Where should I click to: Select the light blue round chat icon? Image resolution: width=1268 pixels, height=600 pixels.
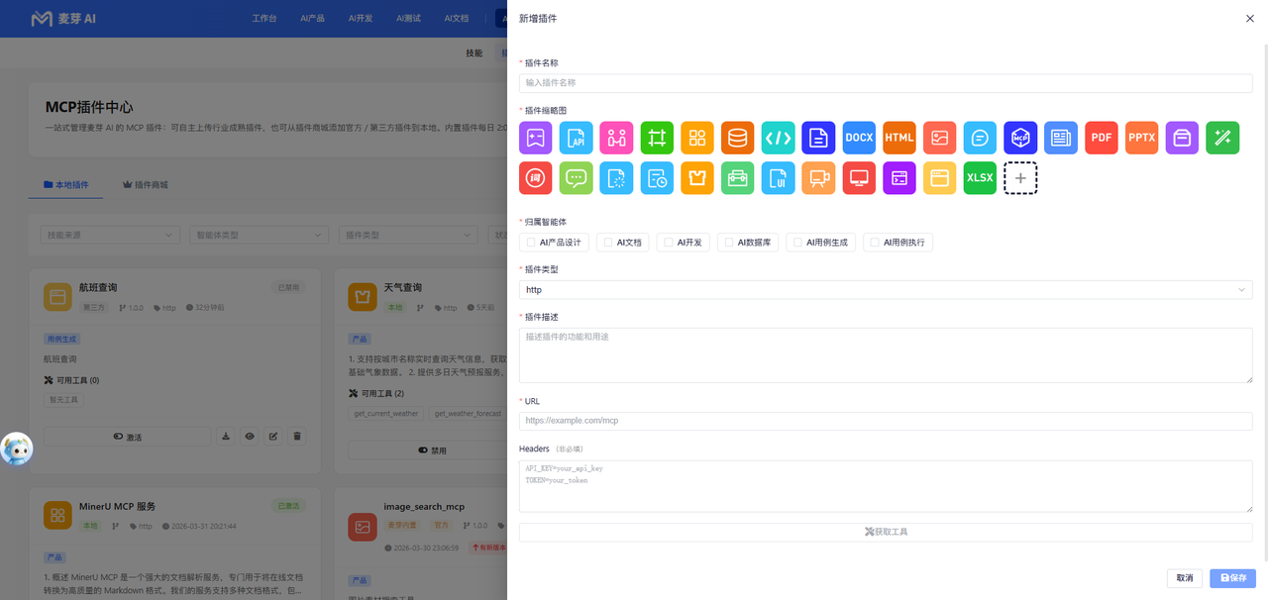pos(980,138)
